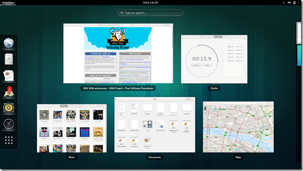Click the volume speaker icon in top bar
Screen dimensions: 303x171
[289, 2]
